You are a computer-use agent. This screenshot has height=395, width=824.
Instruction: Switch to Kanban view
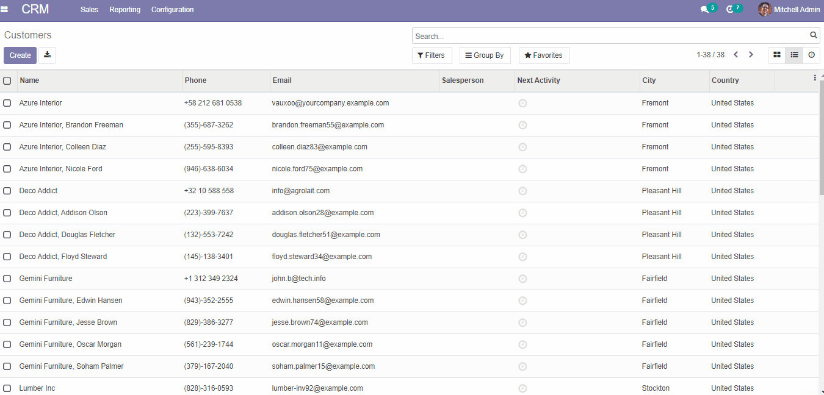(x=776, y=55)
